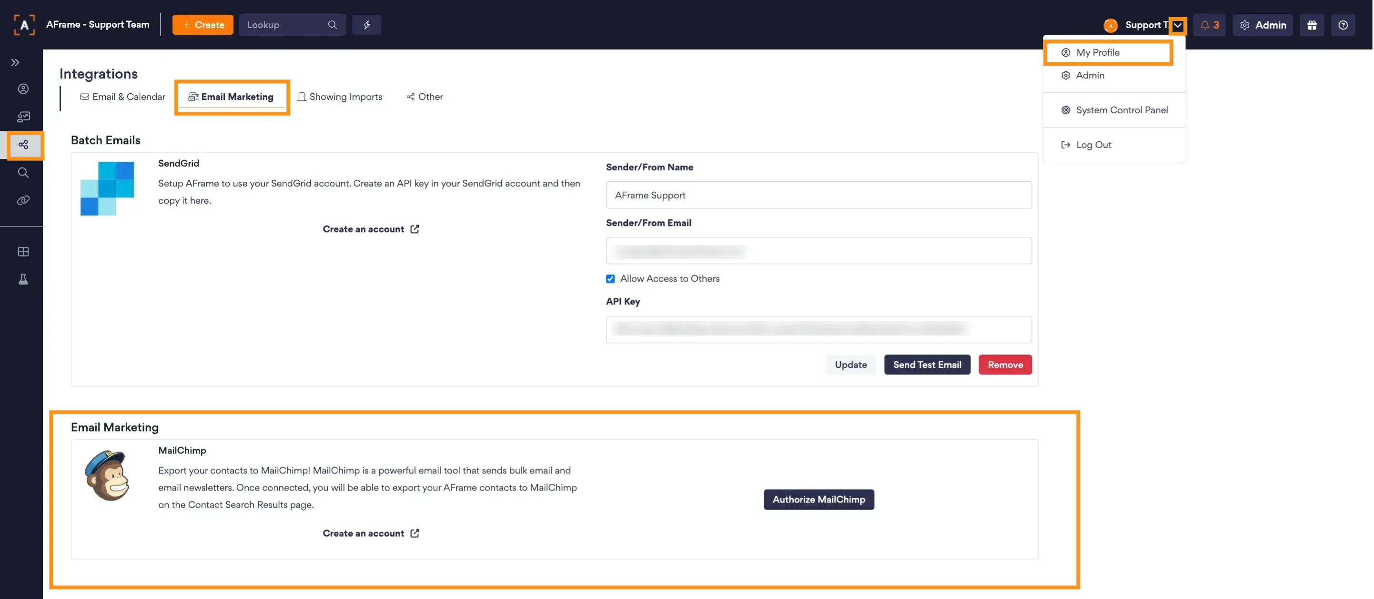The image size is (1374, 599).
Task: Open the flask lab icon in sidebar
Action: tap(23, 279)
